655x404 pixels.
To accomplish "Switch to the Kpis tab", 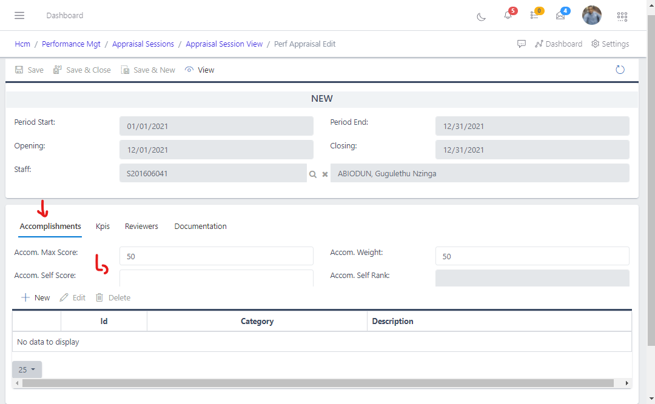I will tap(102, 226).
